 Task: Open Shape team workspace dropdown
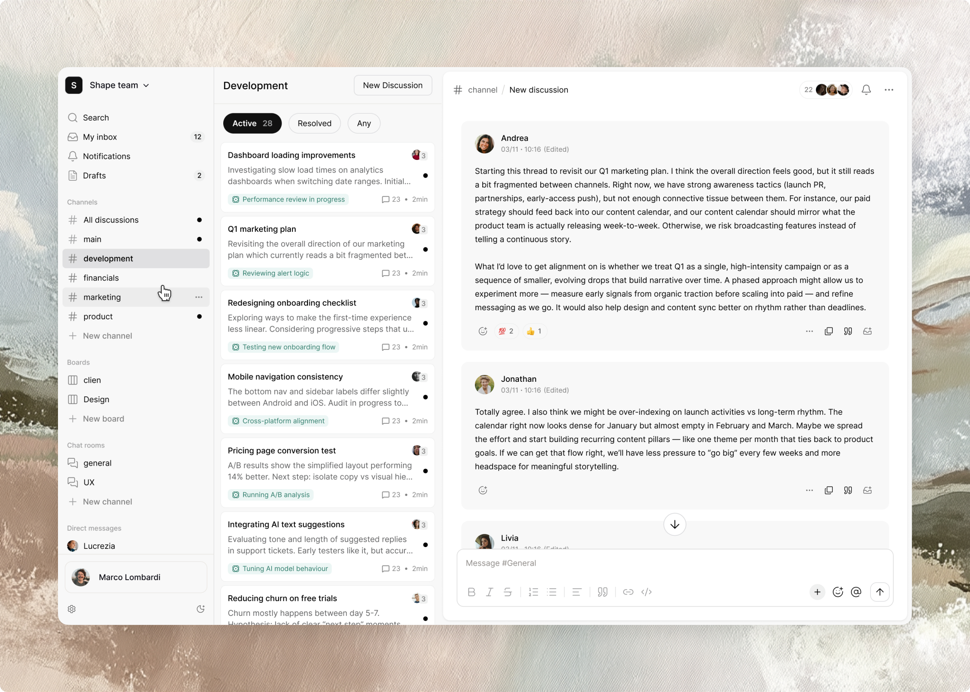tap(120, 85)
